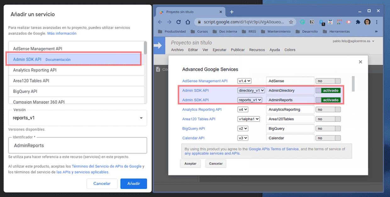Toggle the AdSense Management API switch
This screenshot has width=390, height=197.
pyautogui.click(x=328, y=81)
